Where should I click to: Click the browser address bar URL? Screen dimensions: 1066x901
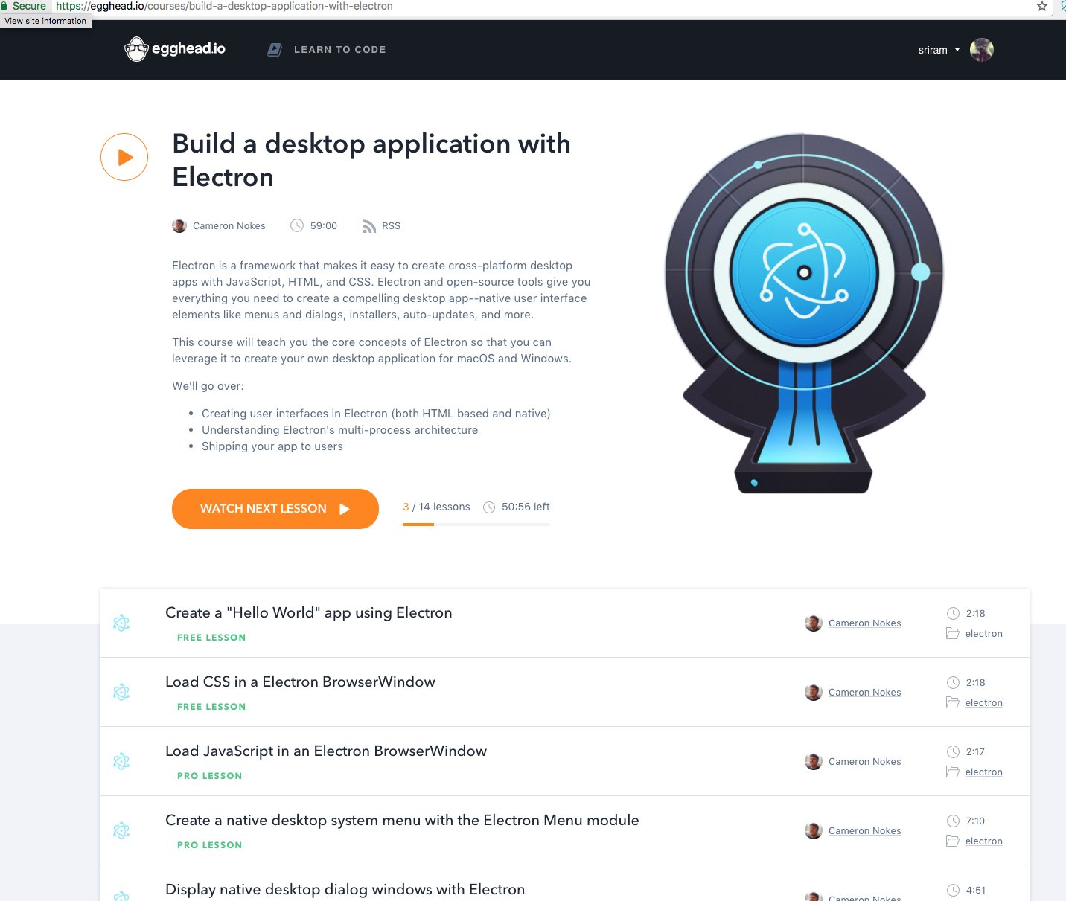point(224,6)
